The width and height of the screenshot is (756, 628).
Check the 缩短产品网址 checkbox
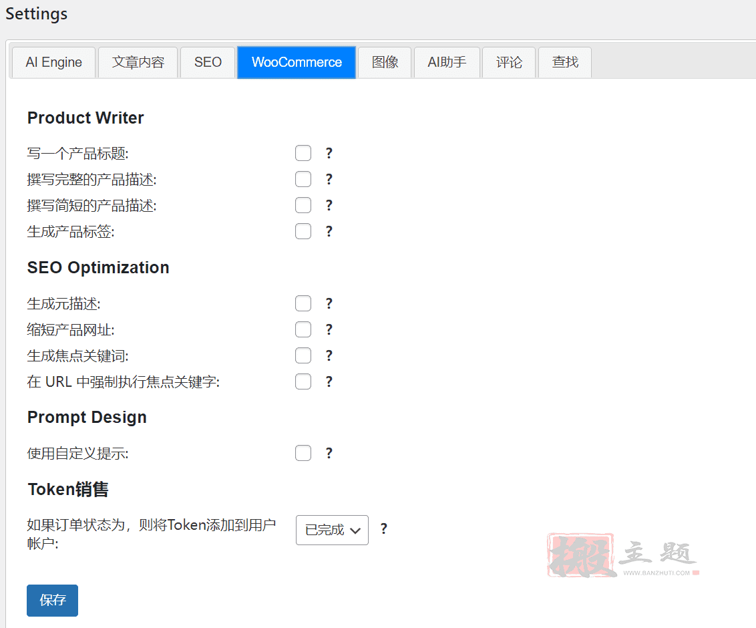point(303,330)
